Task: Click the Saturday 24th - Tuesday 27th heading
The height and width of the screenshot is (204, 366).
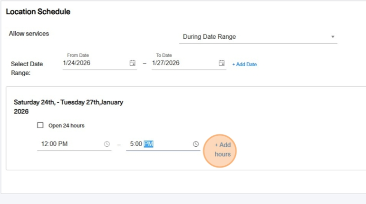Action: (x=68, y=107)
